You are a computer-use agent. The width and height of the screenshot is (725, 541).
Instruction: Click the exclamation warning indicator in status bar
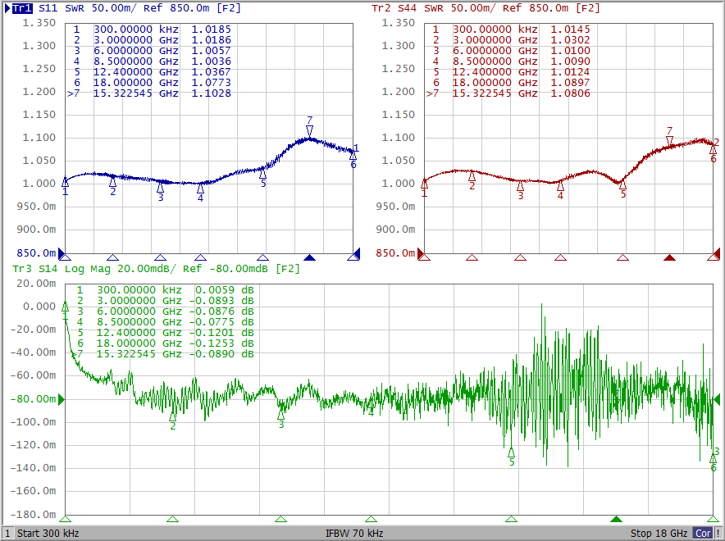tap(718, 533)
